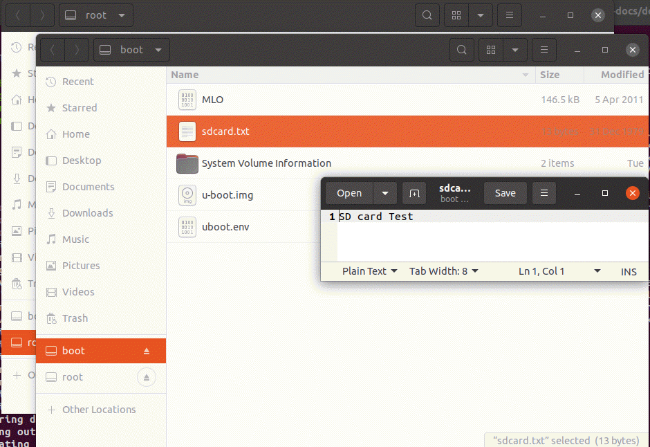Open Downloads folder in sidebar
This screenshot has width=650, height=447.
[x=101, y=213]
